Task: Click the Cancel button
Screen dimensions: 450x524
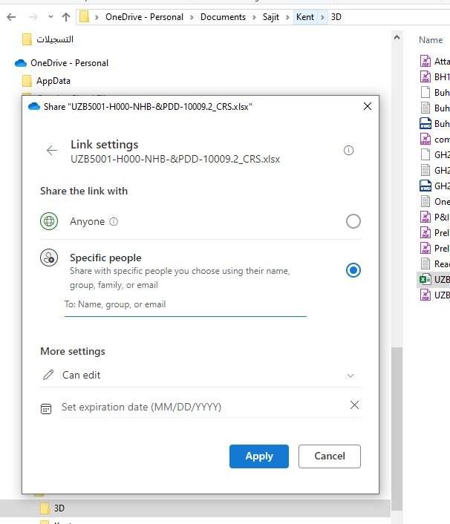Action: [x=329, y=456]
